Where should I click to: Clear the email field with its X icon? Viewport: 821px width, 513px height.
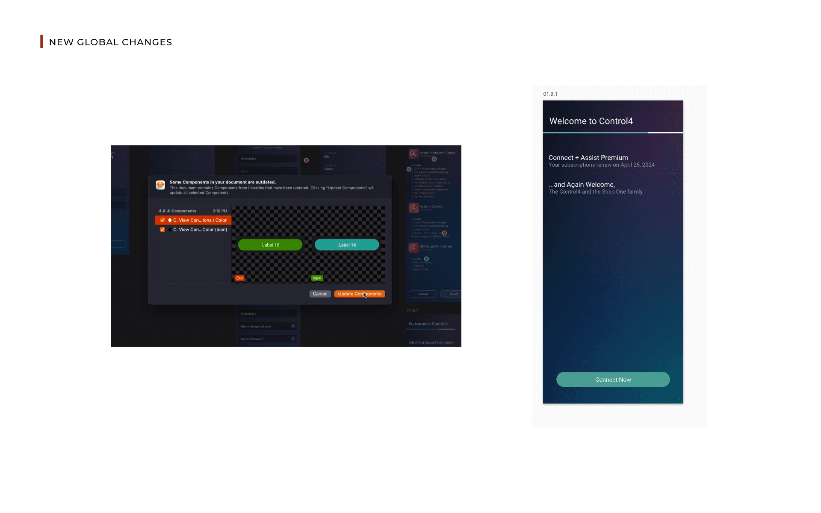(x=293, y=326)
